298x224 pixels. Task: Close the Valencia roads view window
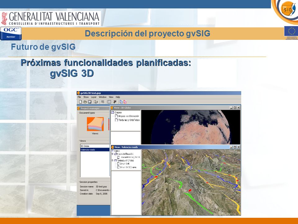238,147
